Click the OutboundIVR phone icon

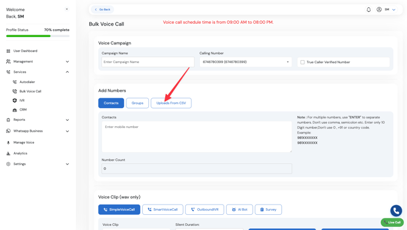[x=193, y=209]
